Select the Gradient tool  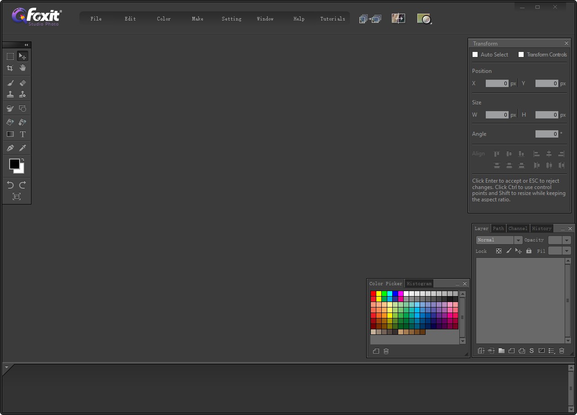10,133
